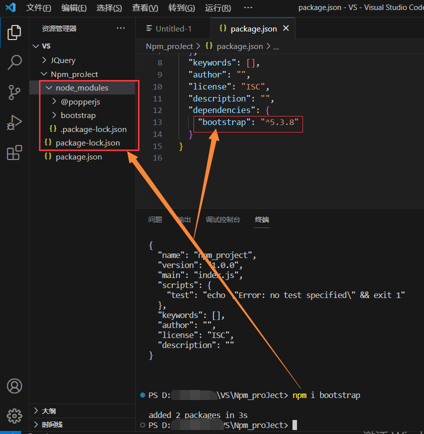Open the 选择(S) menu

[109, 8]
